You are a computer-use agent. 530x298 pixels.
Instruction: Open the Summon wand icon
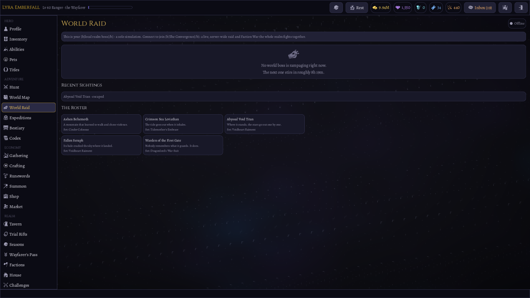[x=6, y=186]
